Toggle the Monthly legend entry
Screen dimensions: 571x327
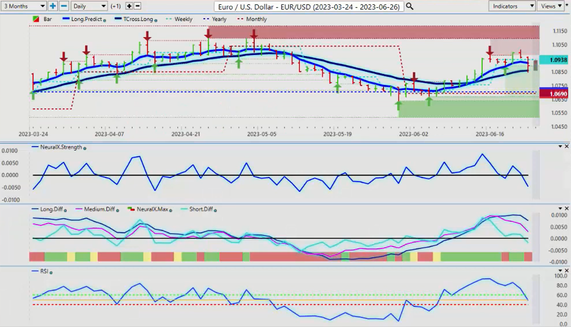tap(252, 19)
